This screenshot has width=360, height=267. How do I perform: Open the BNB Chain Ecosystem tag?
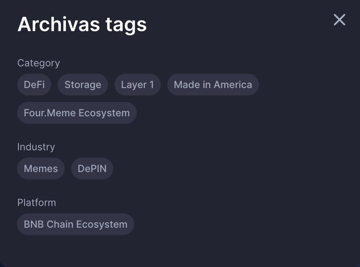point(76,224)
